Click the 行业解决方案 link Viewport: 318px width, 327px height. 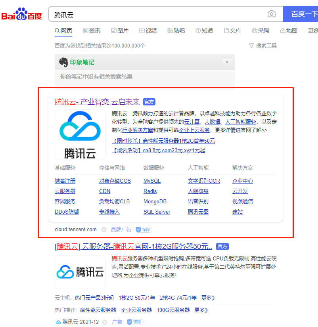click(x=138, y=130)
